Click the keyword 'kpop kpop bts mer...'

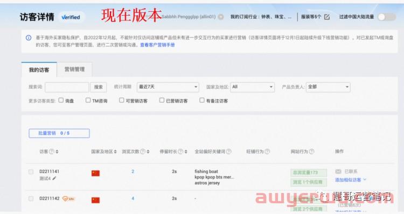point(214,177)
